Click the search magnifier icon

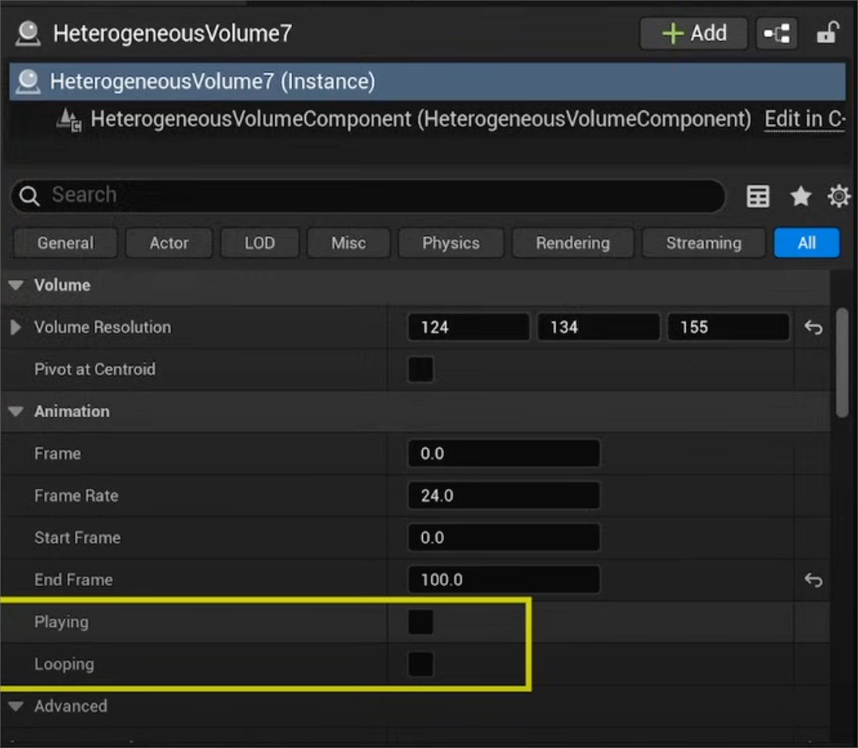29,195
